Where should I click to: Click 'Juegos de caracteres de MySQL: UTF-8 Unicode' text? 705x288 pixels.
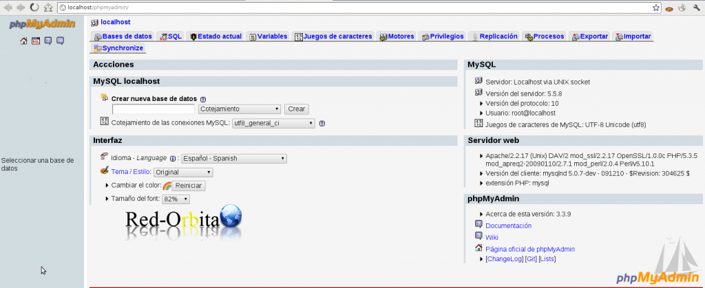566,124
